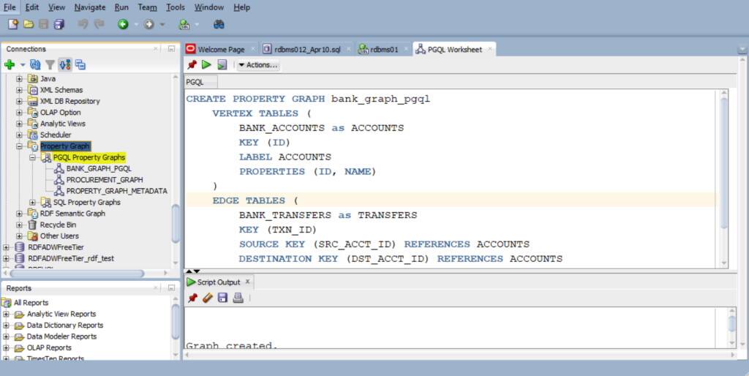The width and height of the screenshot is (749, 376).
Task: Click the Connections horizontal scrollbar thumb
Action: click(x=77, y=274)
